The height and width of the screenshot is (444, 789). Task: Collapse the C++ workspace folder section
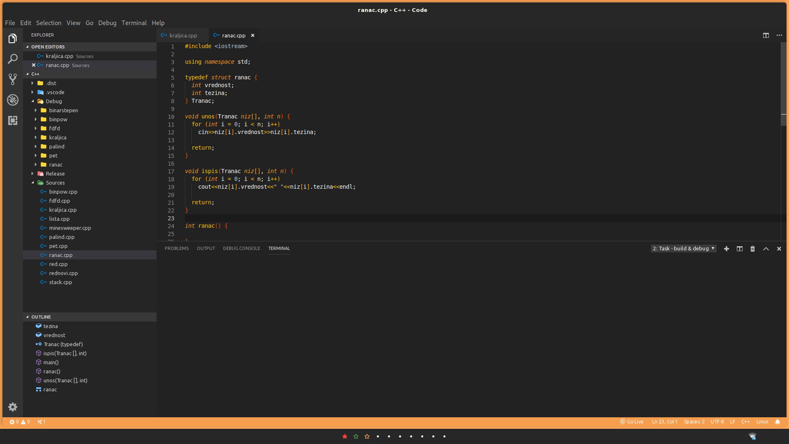point(90,74)
